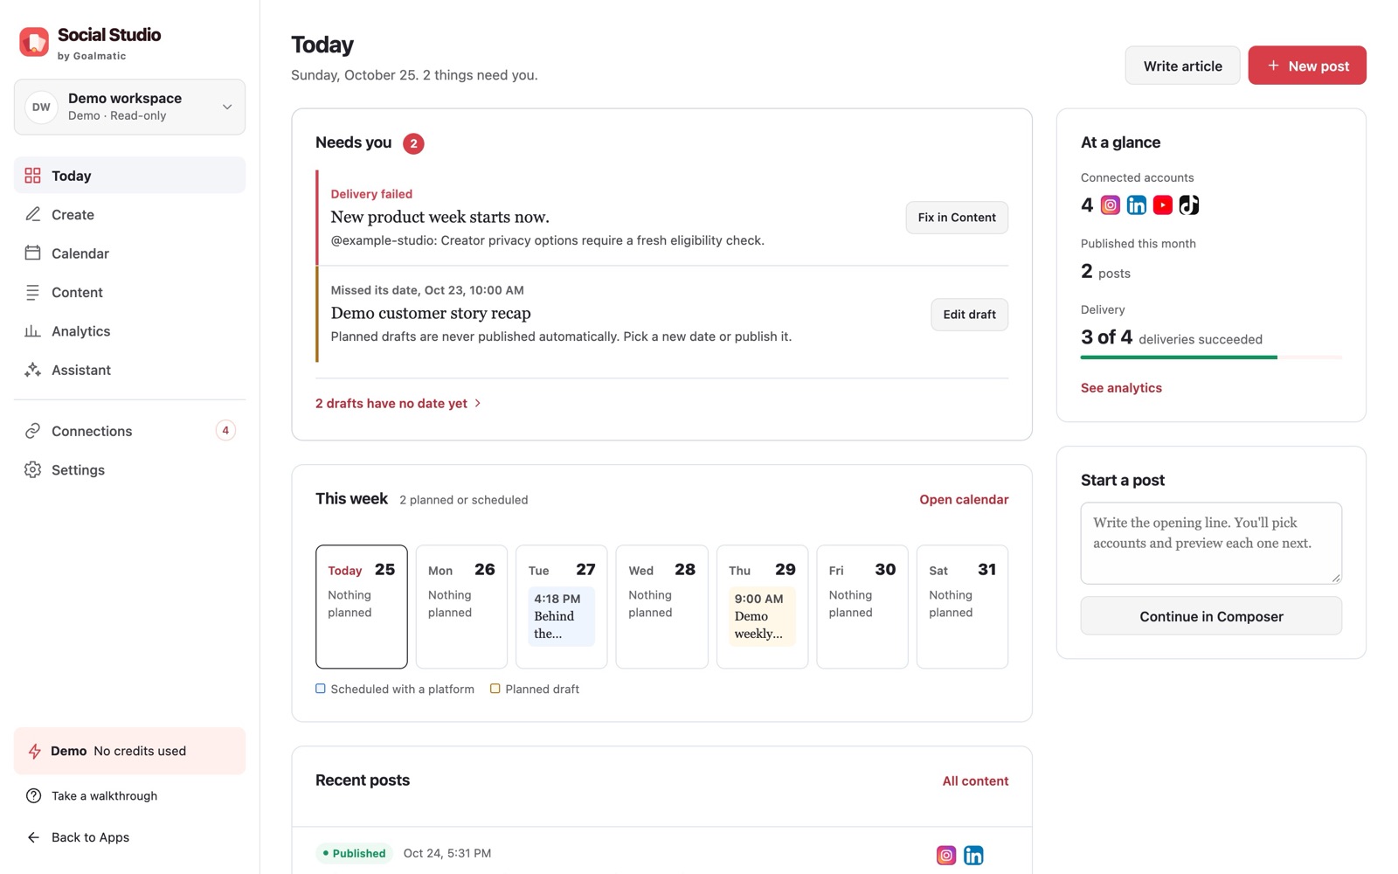
Task: Open the See analytics link
Action: coord(1121,388)
